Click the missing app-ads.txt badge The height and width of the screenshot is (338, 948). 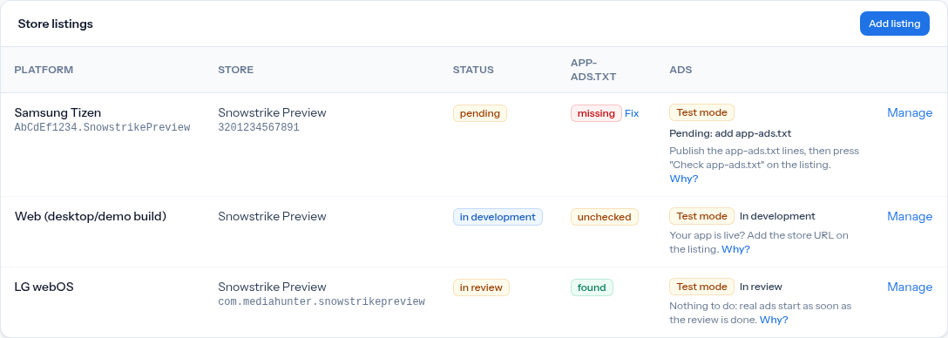tap(595, 113)
